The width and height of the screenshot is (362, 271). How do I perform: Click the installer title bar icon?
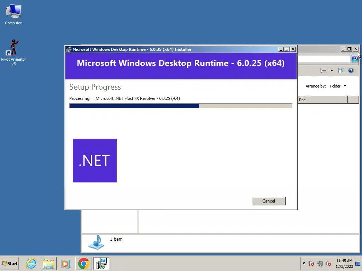[x=69, y=49]
